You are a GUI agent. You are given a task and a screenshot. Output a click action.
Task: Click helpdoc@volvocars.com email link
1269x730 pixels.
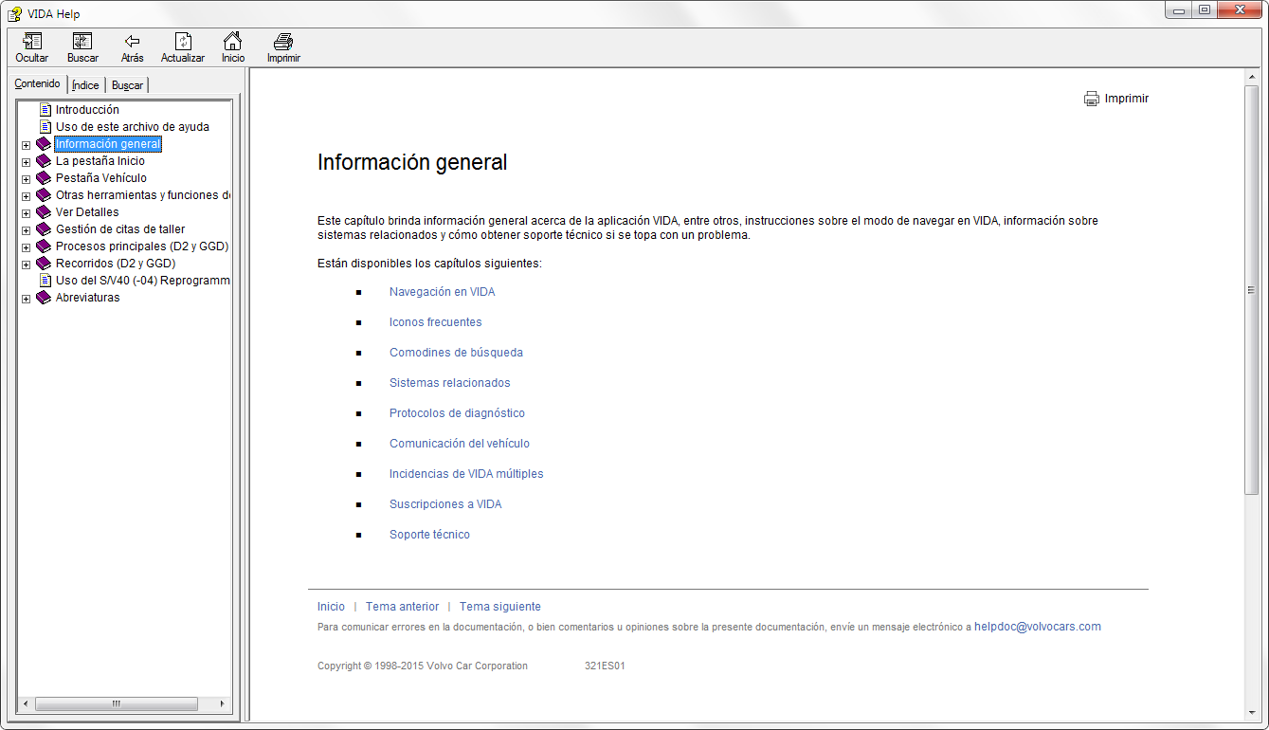[1038, 627]
